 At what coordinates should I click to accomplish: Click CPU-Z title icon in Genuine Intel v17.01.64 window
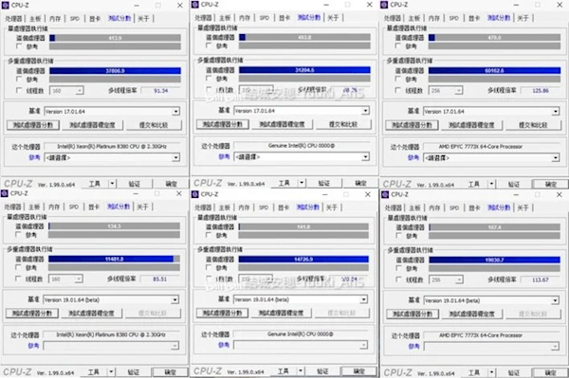coord(194,5)
